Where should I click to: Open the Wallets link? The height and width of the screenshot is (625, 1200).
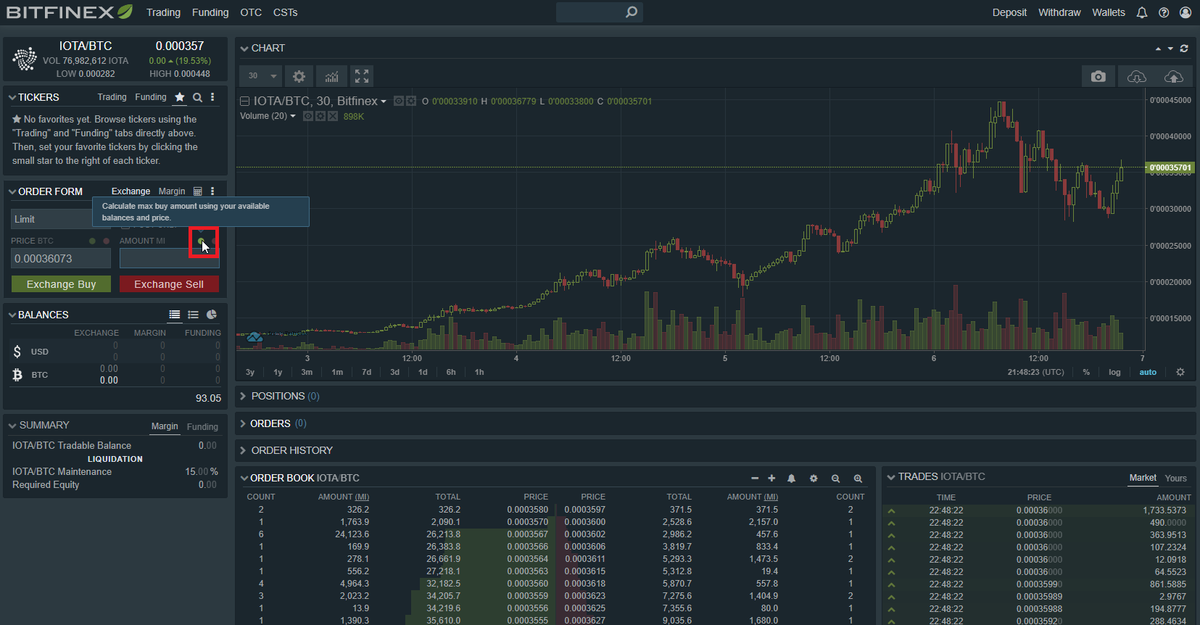[x=1109, y=12]
